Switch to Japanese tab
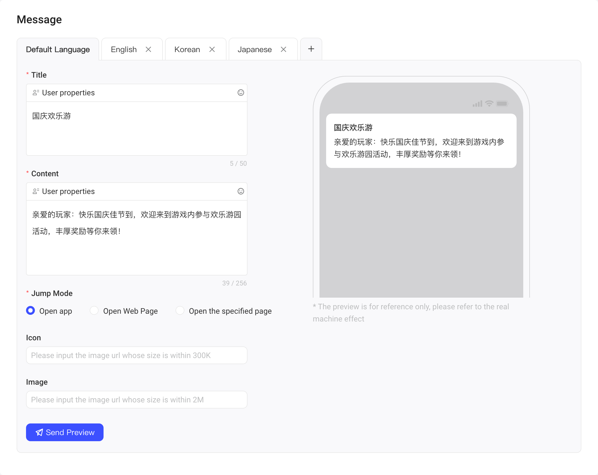The width and height of the screenshot is (598, 475). tap(254, 49)
